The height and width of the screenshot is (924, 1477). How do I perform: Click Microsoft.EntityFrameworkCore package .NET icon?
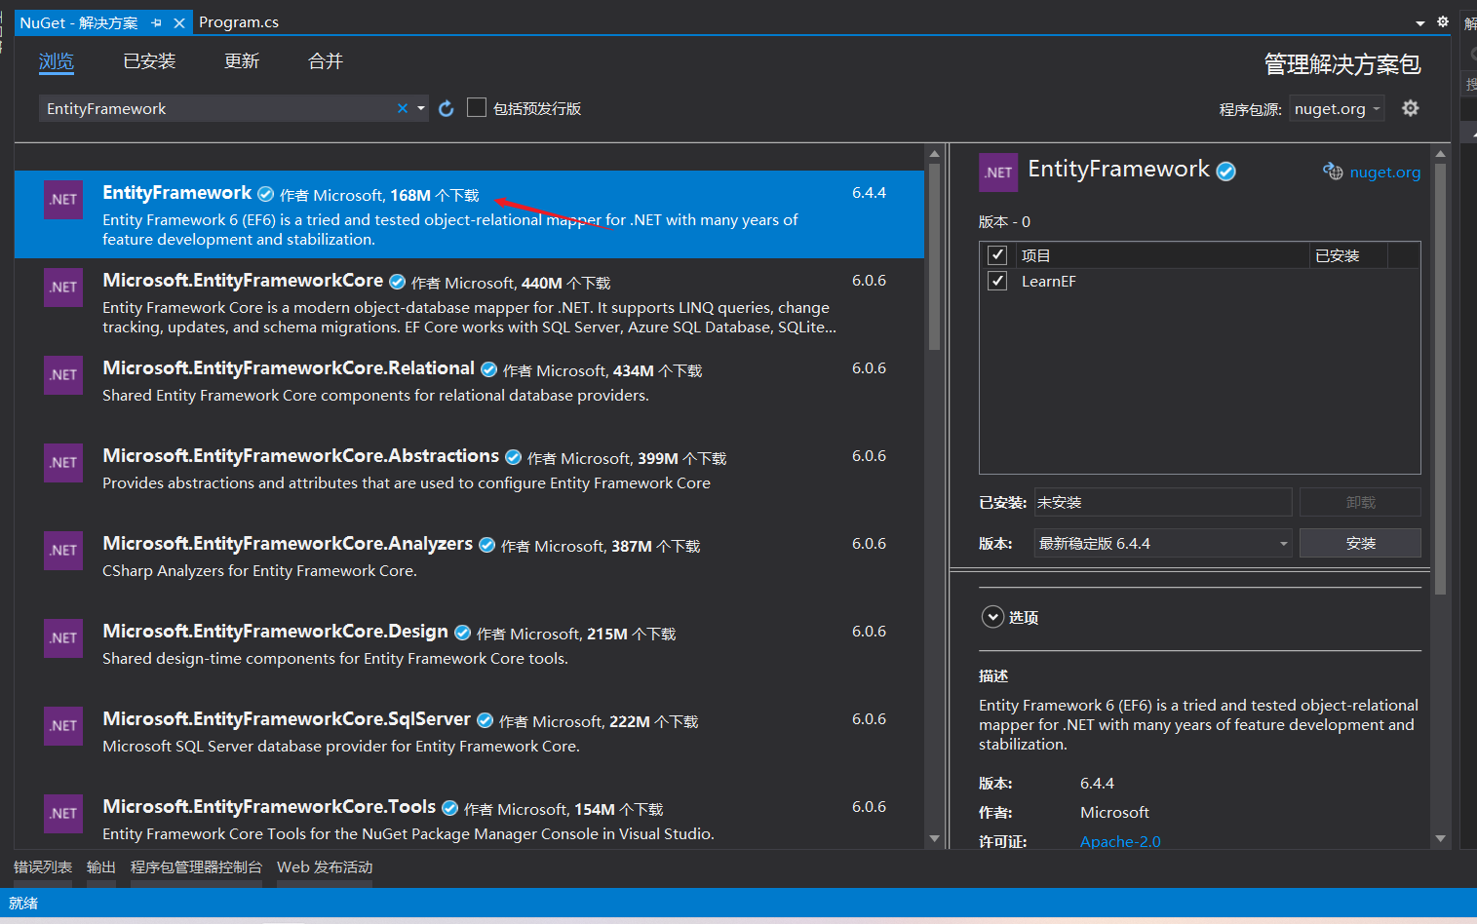[x=63, y=288]
